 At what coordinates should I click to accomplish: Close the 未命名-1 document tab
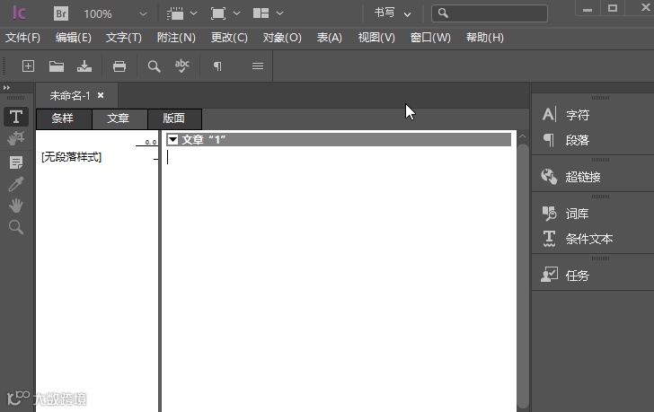point(101,95)
